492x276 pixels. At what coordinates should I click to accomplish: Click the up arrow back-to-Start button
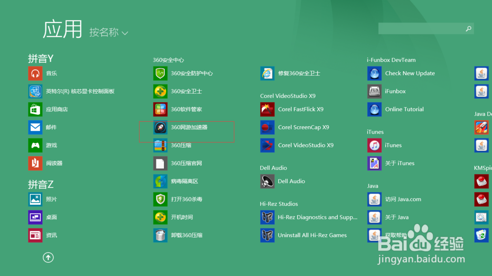(48, 257)
